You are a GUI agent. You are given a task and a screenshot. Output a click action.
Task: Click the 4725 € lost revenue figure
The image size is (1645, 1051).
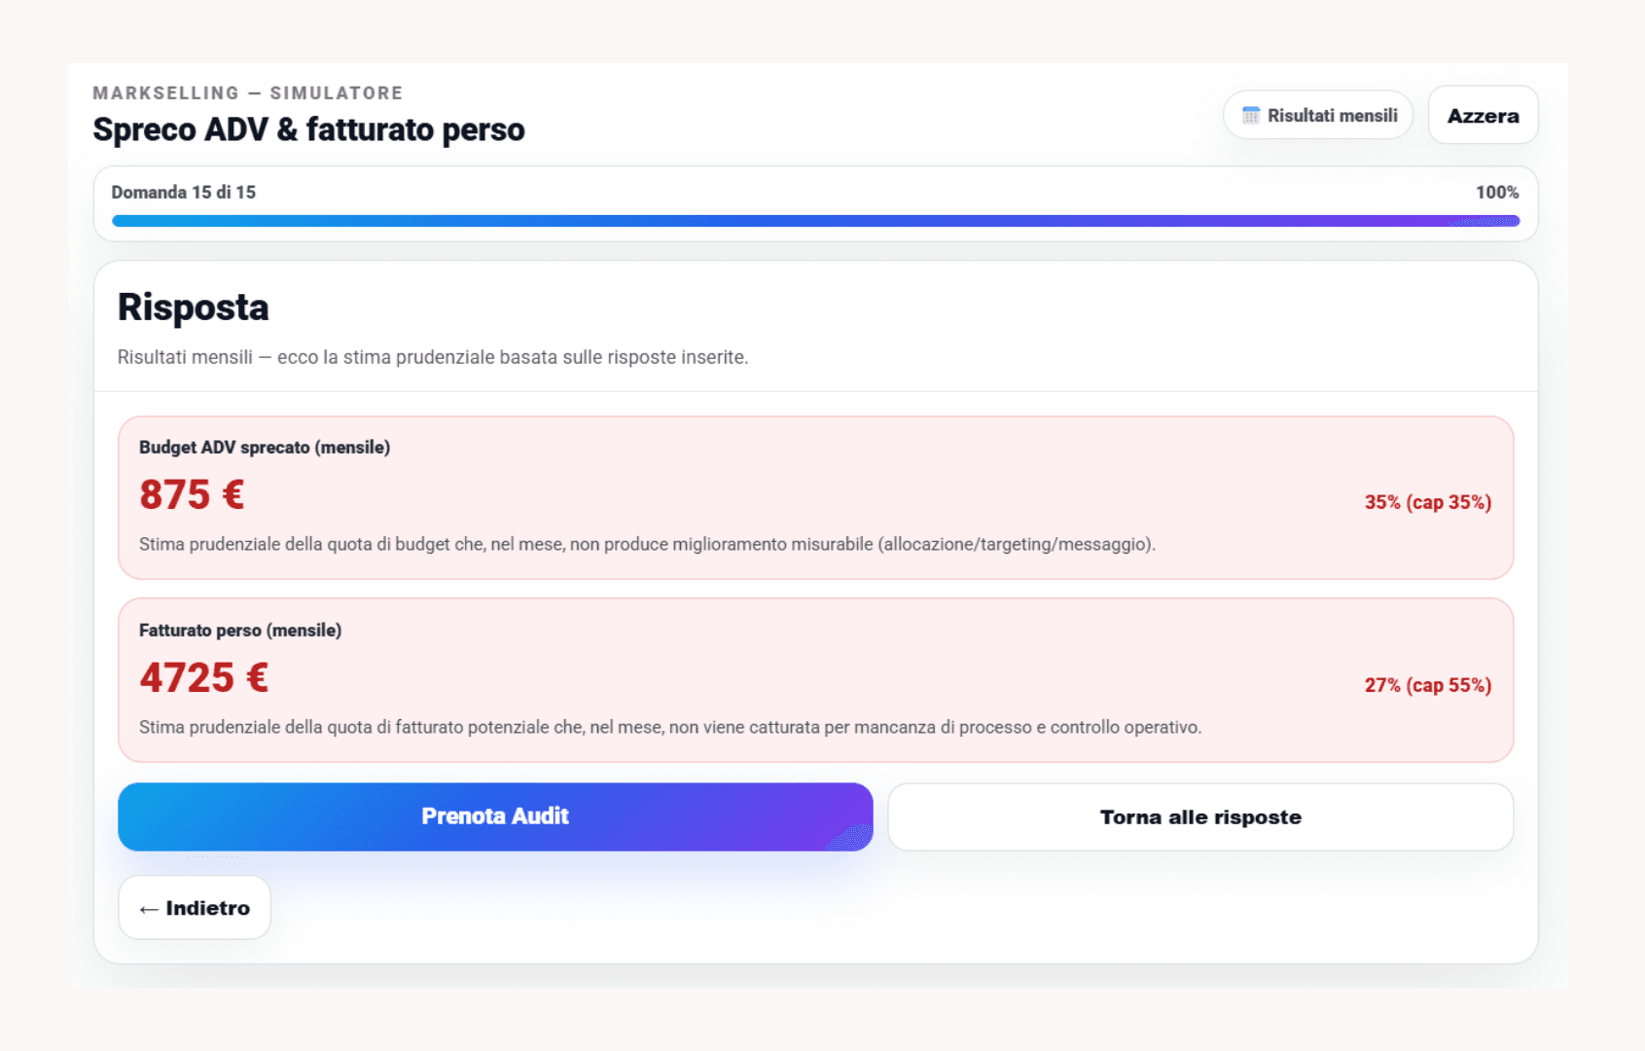click(x=203, y=677)
